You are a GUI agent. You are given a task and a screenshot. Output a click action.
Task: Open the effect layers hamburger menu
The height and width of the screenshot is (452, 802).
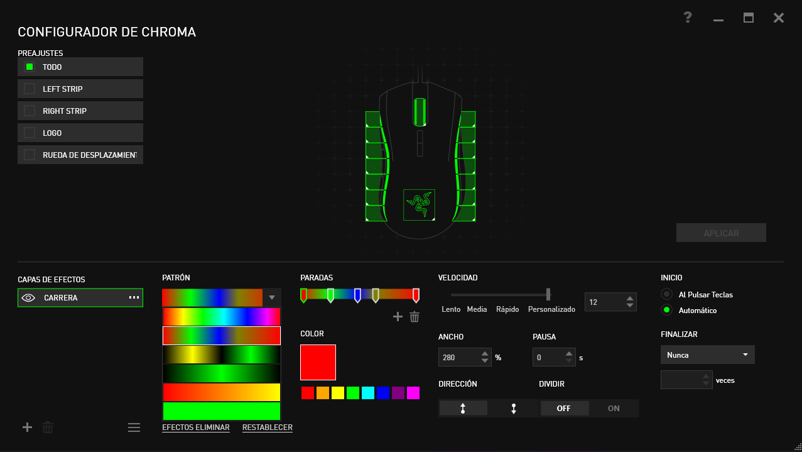click(x=134, y=427)
